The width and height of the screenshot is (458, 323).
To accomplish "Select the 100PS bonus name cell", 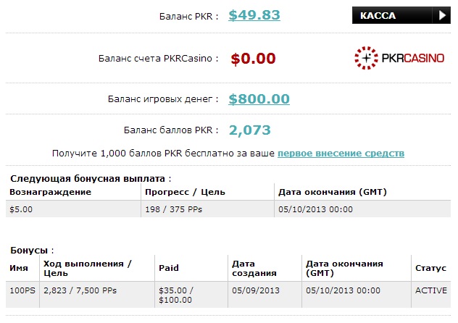I will [x=22, y=290].
